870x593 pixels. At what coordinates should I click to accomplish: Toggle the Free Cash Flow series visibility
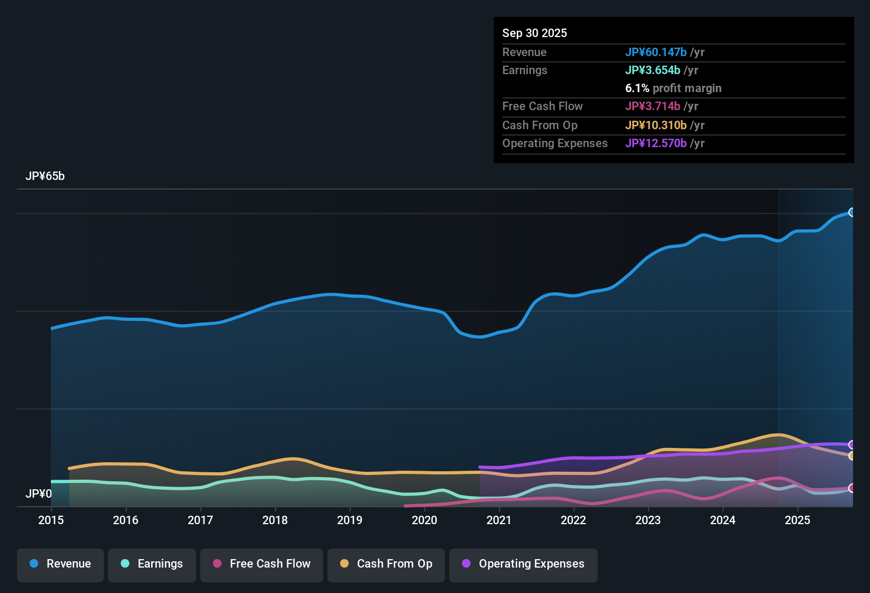point(261,564)
